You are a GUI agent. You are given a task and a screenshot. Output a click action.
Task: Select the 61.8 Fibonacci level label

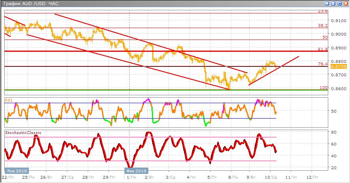tap(323, 49)
